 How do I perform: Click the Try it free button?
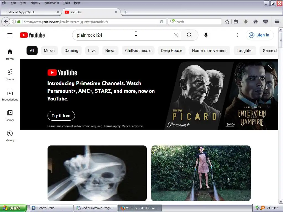[x=61, y=116]
